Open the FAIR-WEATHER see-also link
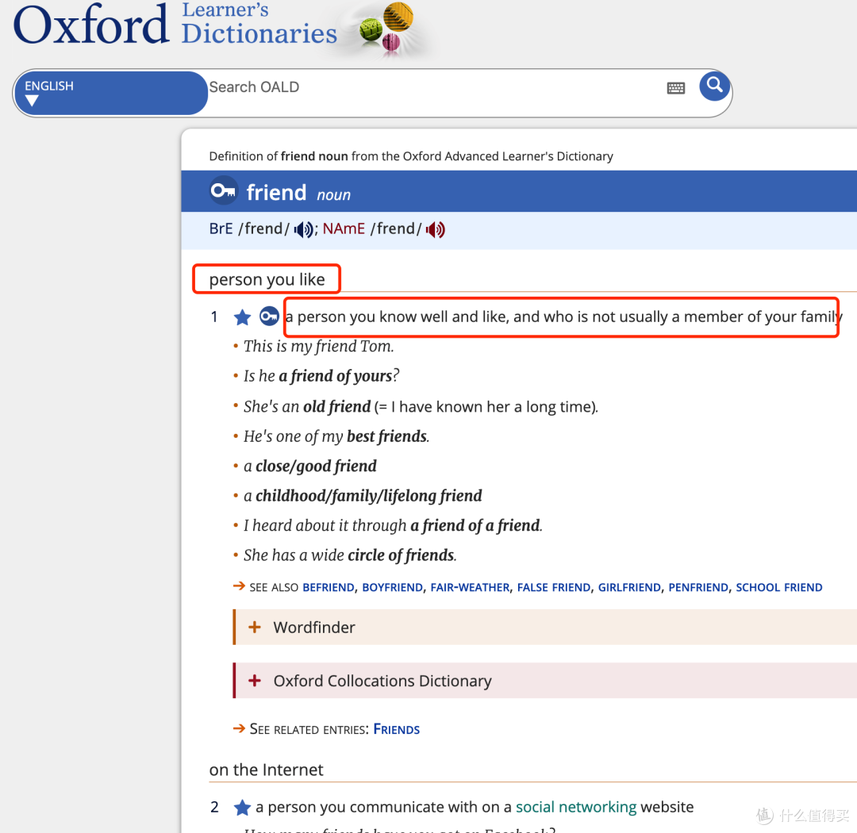 pyautogui.click(x=470, y=587)
